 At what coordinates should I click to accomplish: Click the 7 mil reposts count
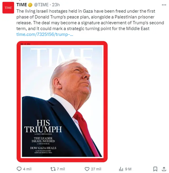click(x=61, y=169)
